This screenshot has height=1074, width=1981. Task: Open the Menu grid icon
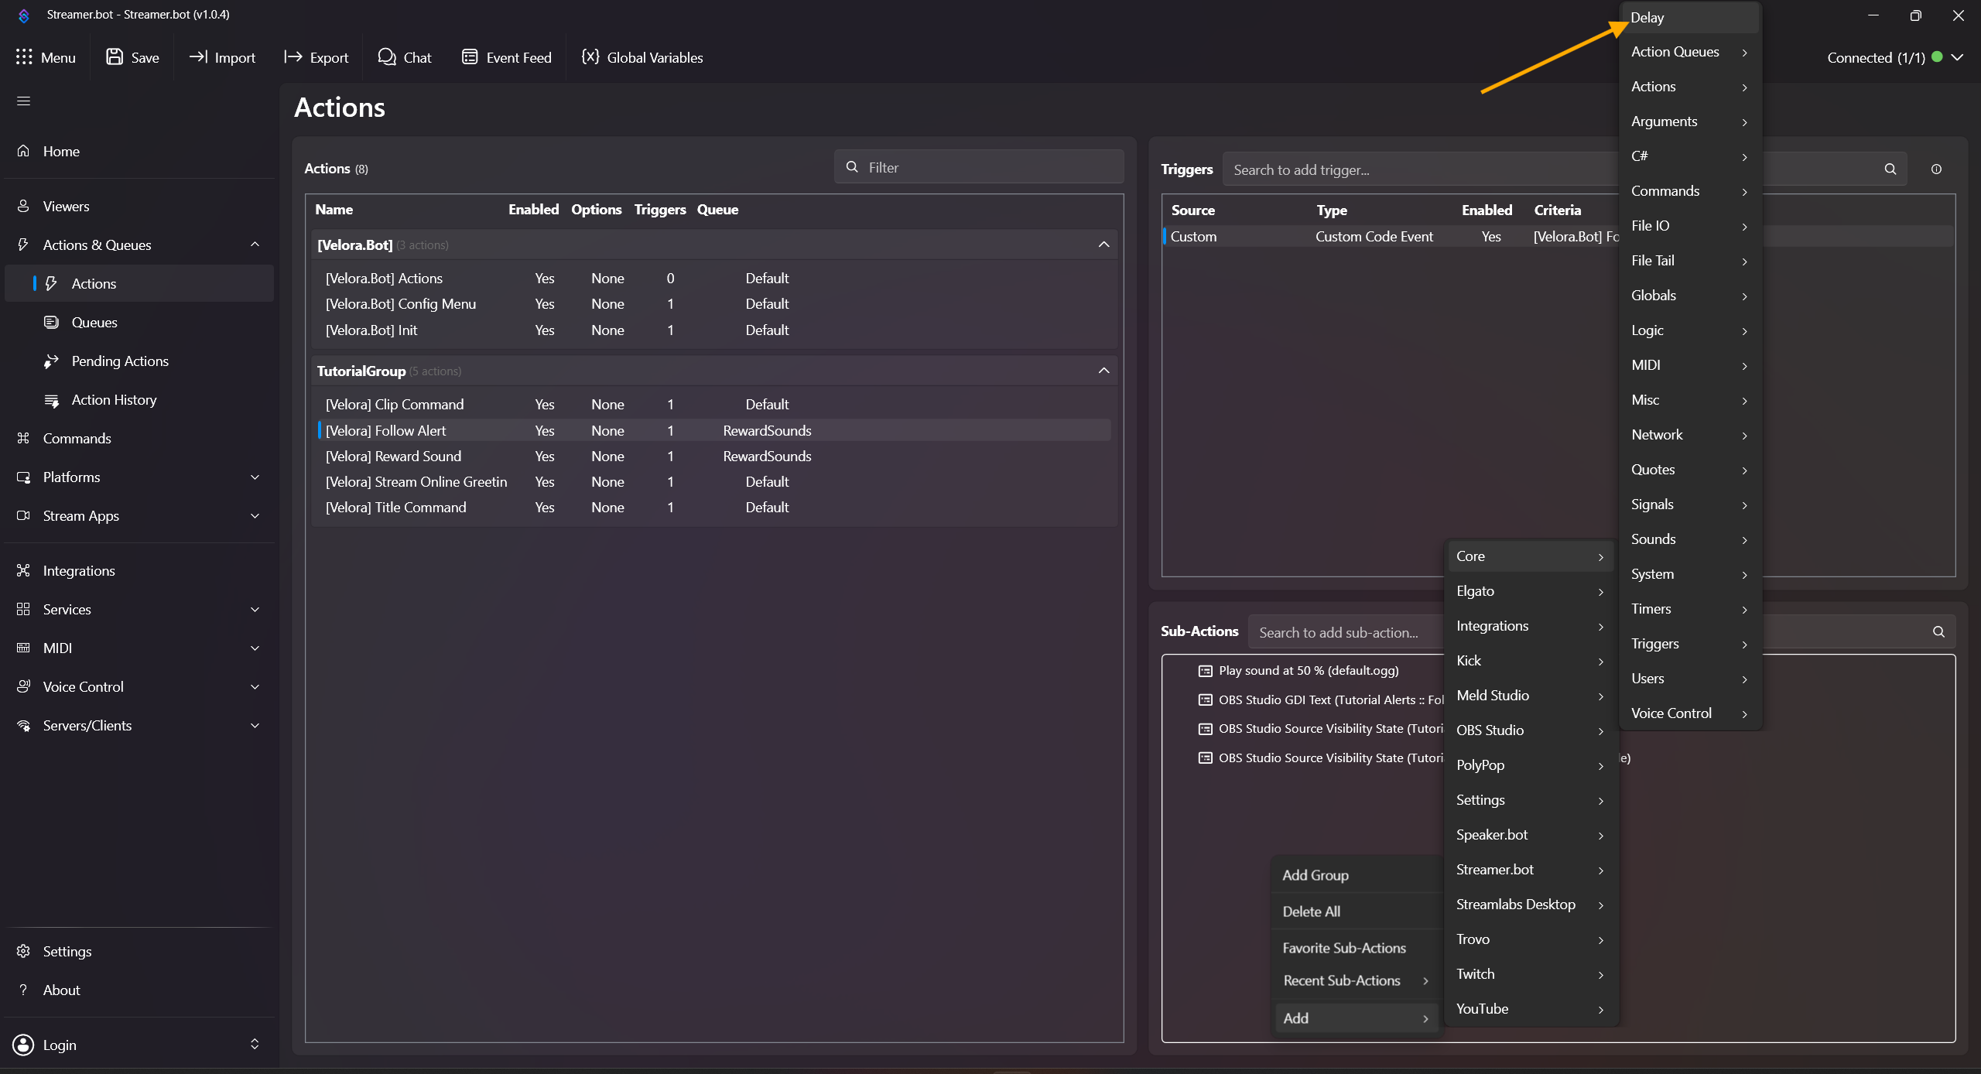pyautogui.click(x=24, y=57)
